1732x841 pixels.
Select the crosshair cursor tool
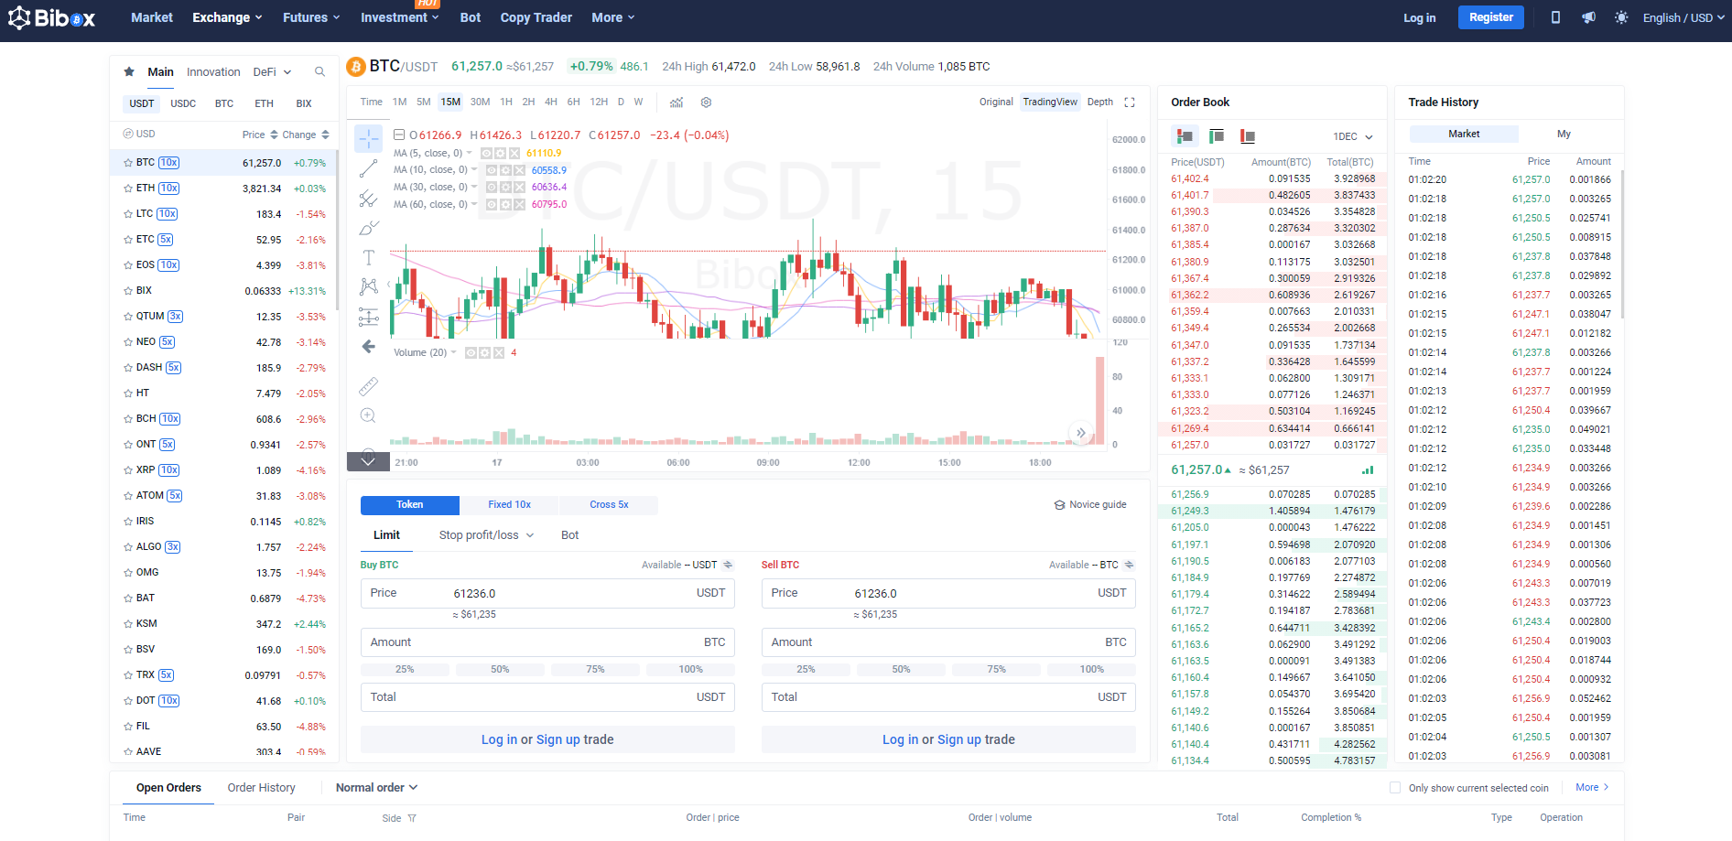point(369,139)
